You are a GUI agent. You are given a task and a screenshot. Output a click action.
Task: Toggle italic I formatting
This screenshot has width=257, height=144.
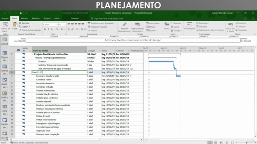tap(48, 29)
